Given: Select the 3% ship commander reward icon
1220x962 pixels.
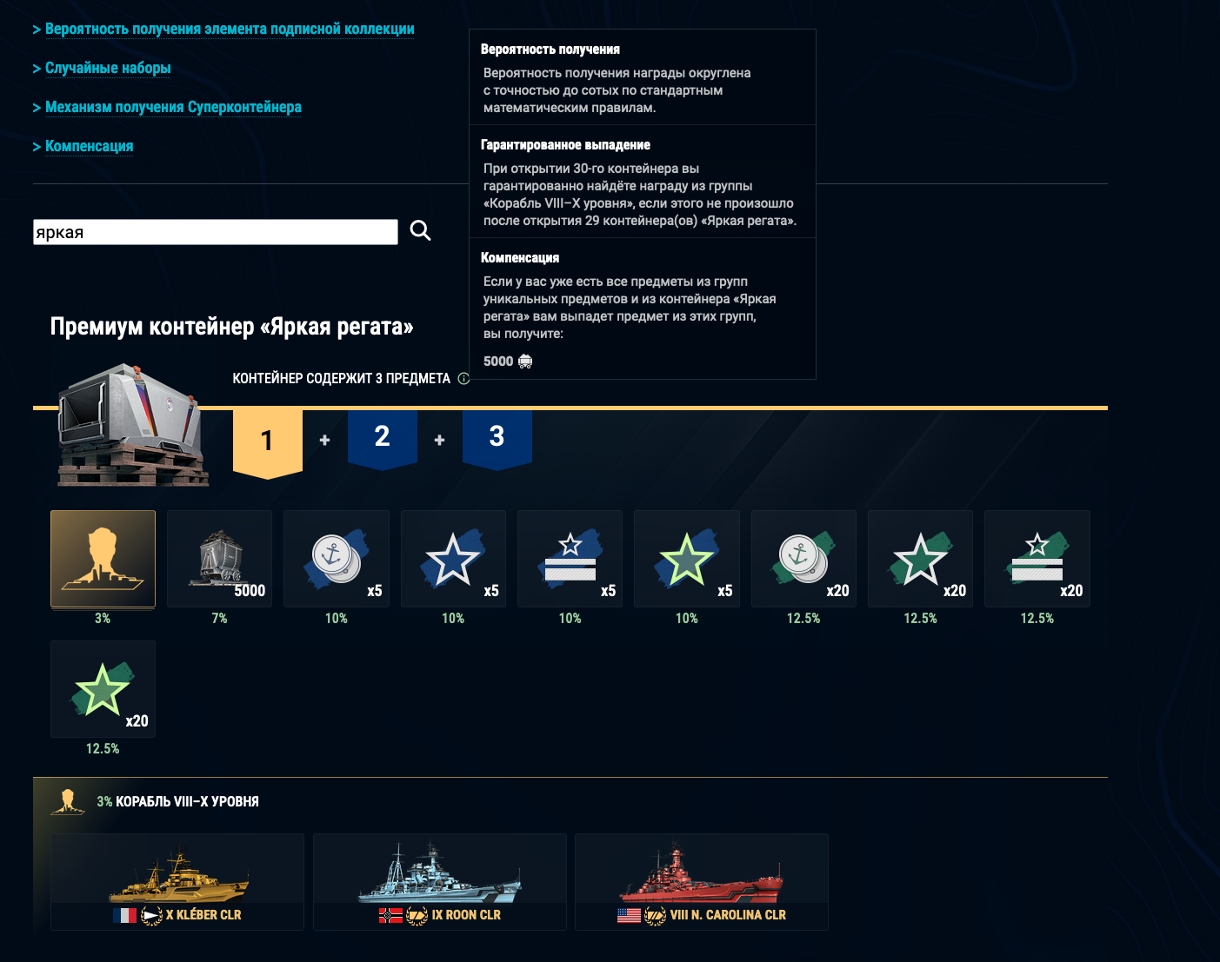Looking at the screenshot, I should [103, 559].
